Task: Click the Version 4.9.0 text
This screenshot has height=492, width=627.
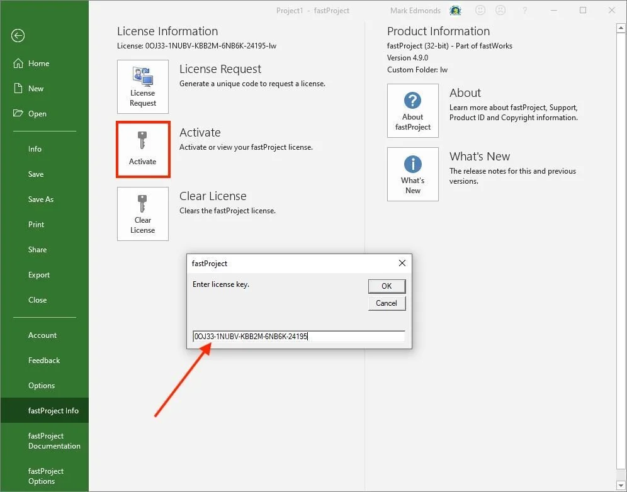Action: 407,57
